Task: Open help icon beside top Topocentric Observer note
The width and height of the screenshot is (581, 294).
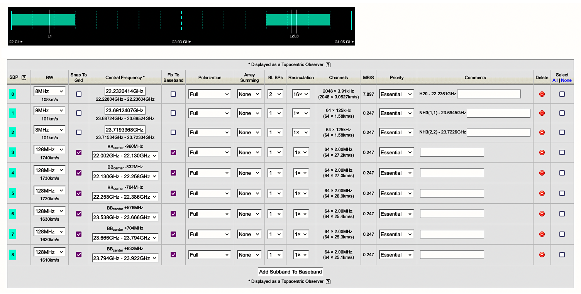Action: pos(328,65)
